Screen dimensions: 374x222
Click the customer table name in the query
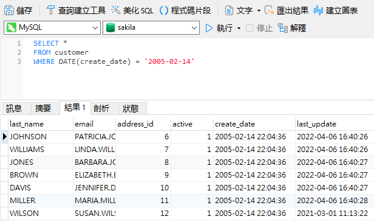pyautogui.click(x=72, y=52)
